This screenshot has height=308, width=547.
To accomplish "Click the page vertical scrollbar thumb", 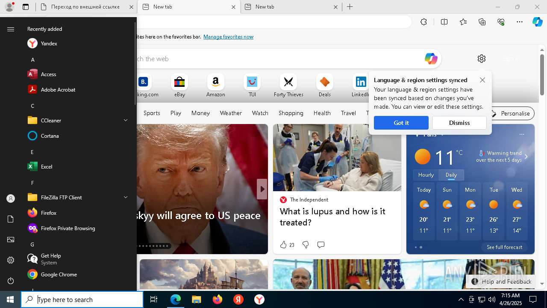I will click(x=542, y=75).
